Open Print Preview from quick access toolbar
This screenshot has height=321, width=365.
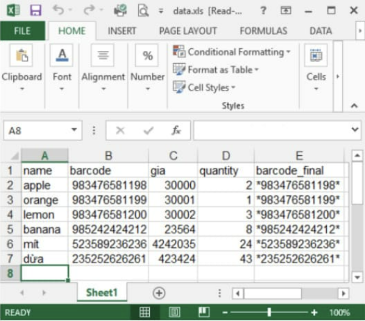(143, 11)
